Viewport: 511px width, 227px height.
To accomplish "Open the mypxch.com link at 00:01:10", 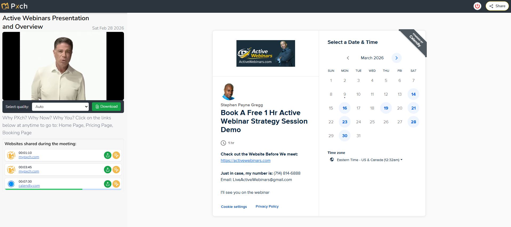I will pos(29,157).
